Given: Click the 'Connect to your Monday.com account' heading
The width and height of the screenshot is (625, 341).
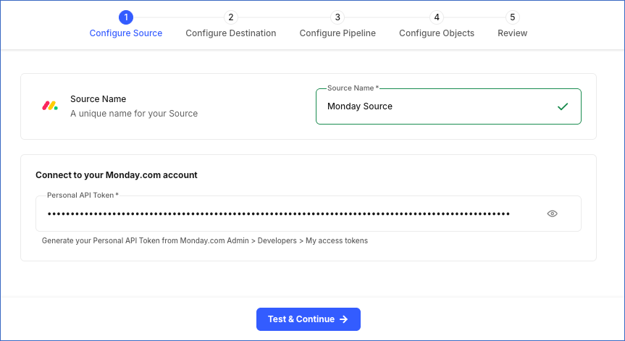Looking at the screenshot, I should (x=117, y=175).
